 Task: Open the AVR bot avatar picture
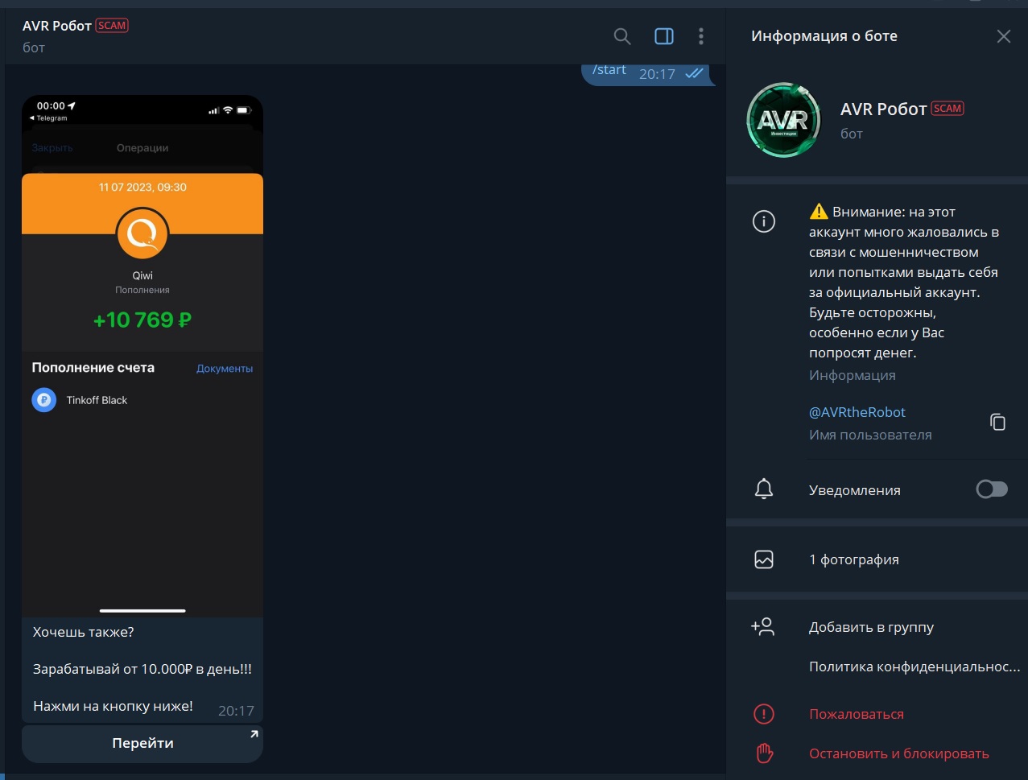click(x=783, y=120)
